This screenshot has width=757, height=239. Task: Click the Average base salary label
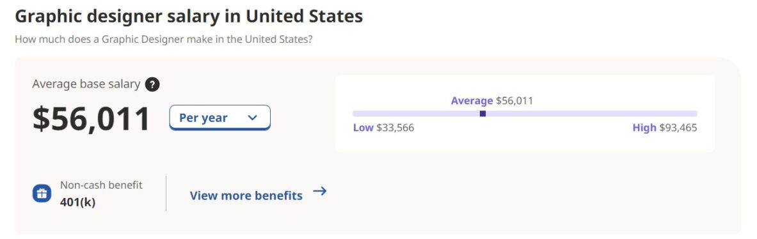point(86,84)
